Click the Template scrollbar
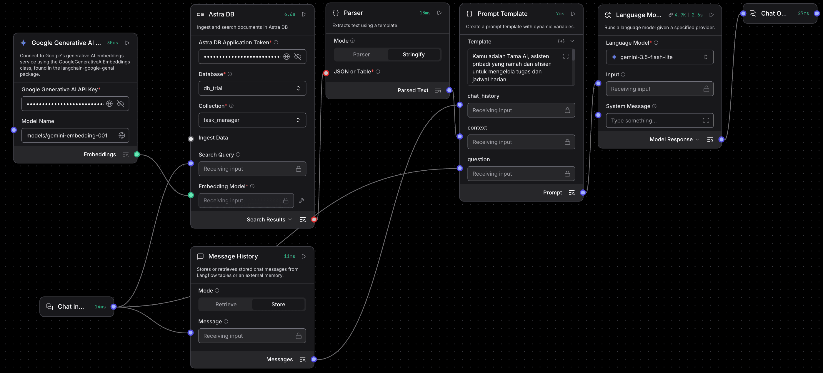Viewport: 823px width, 373px height. tap(573, 55)
